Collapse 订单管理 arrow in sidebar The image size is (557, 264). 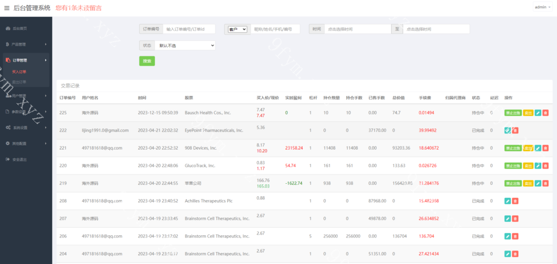click(46, 60)
